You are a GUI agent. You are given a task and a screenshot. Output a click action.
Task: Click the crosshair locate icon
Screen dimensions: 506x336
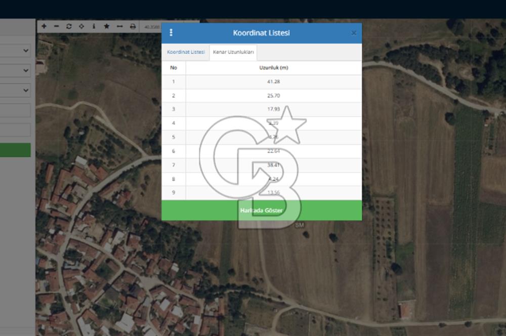click(x=81, y=26)
